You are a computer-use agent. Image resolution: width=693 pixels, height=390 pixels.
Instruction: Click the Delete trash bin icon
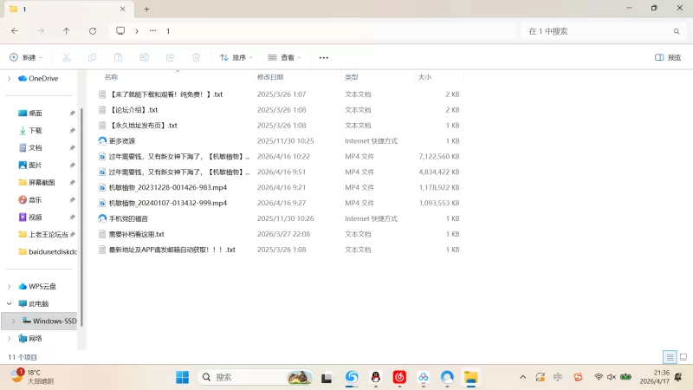tap(197, 57)
